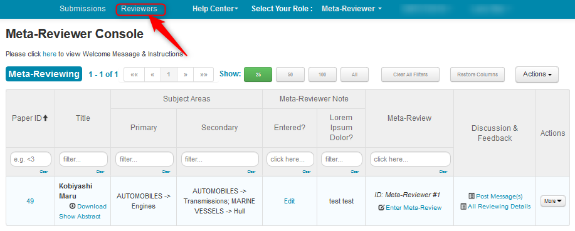Click the Kobiyashi Maru title
Image resolution: width=575 pixels, height=231 pixels.
click(75, 191)
